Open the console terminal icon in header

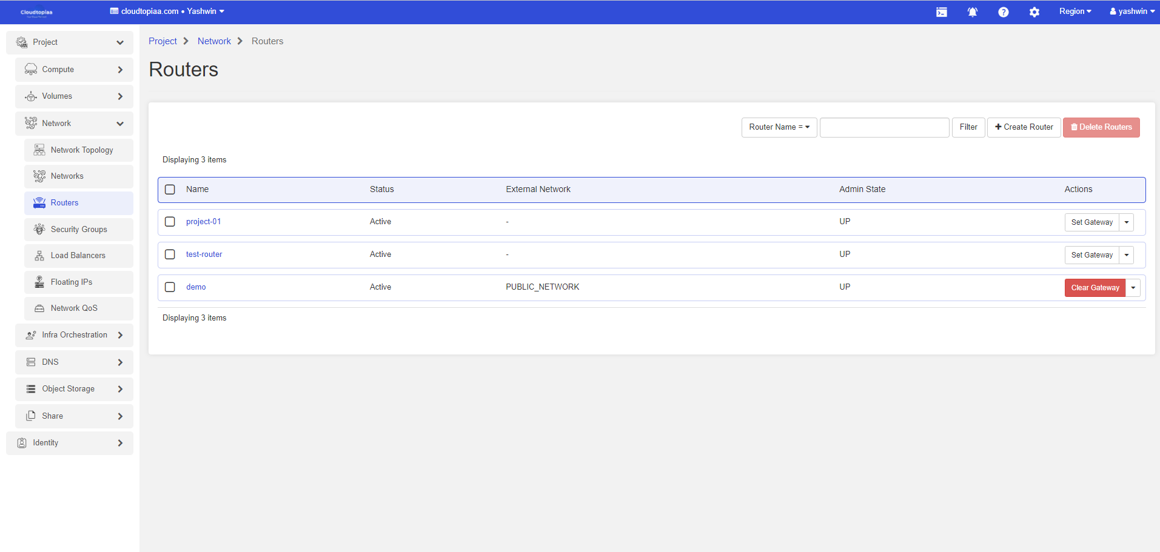941,12
